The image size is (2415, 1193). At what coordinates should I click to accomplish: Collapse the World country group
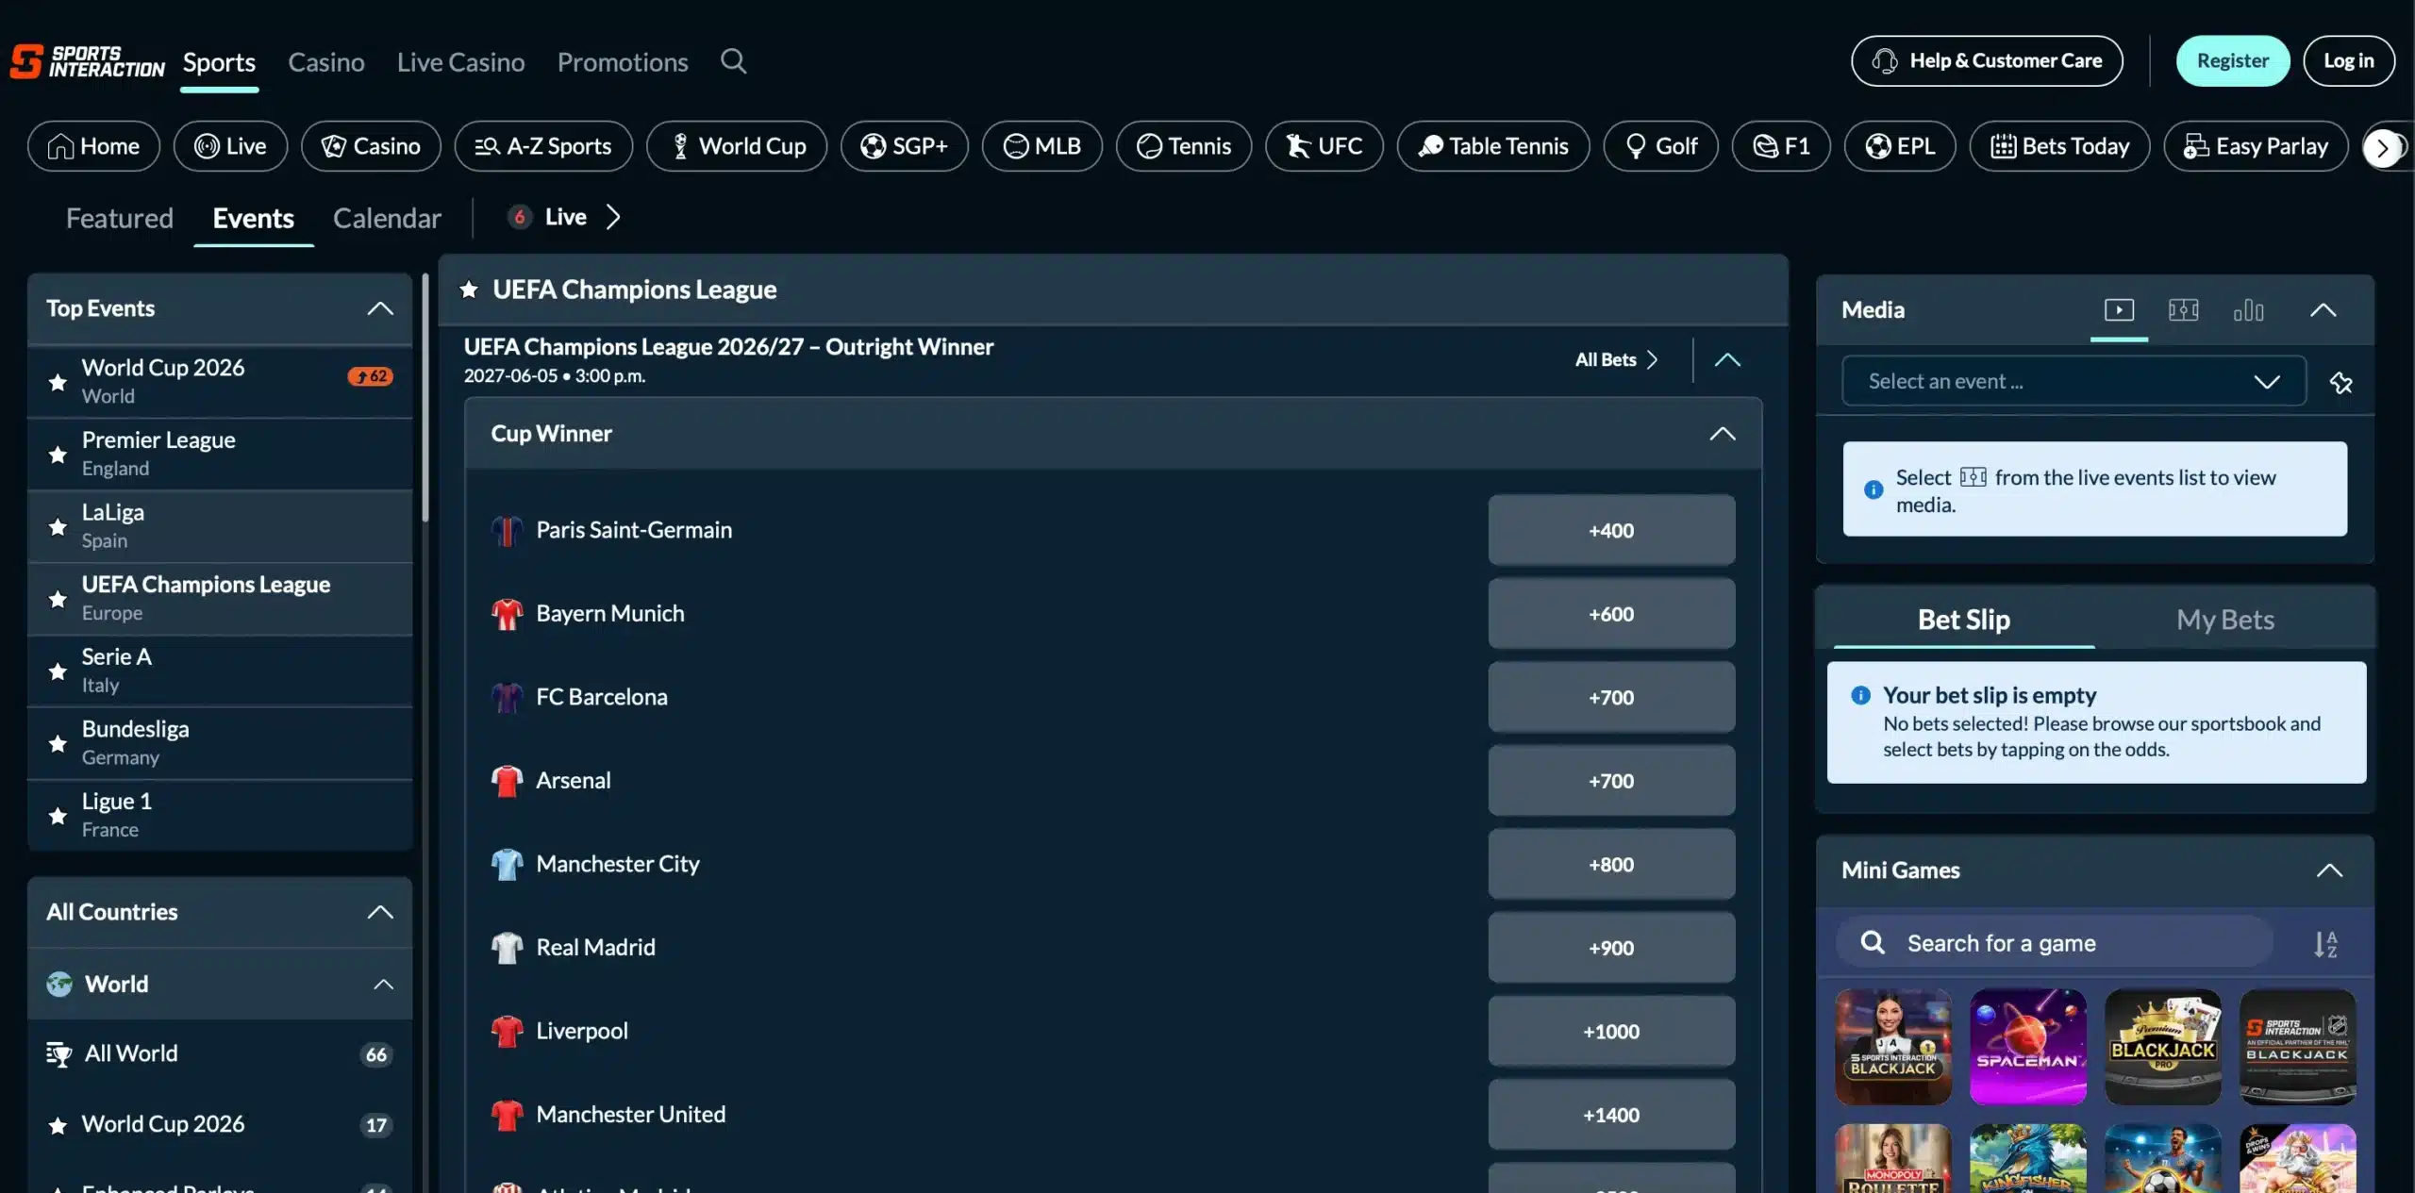(x=383, y=984)
